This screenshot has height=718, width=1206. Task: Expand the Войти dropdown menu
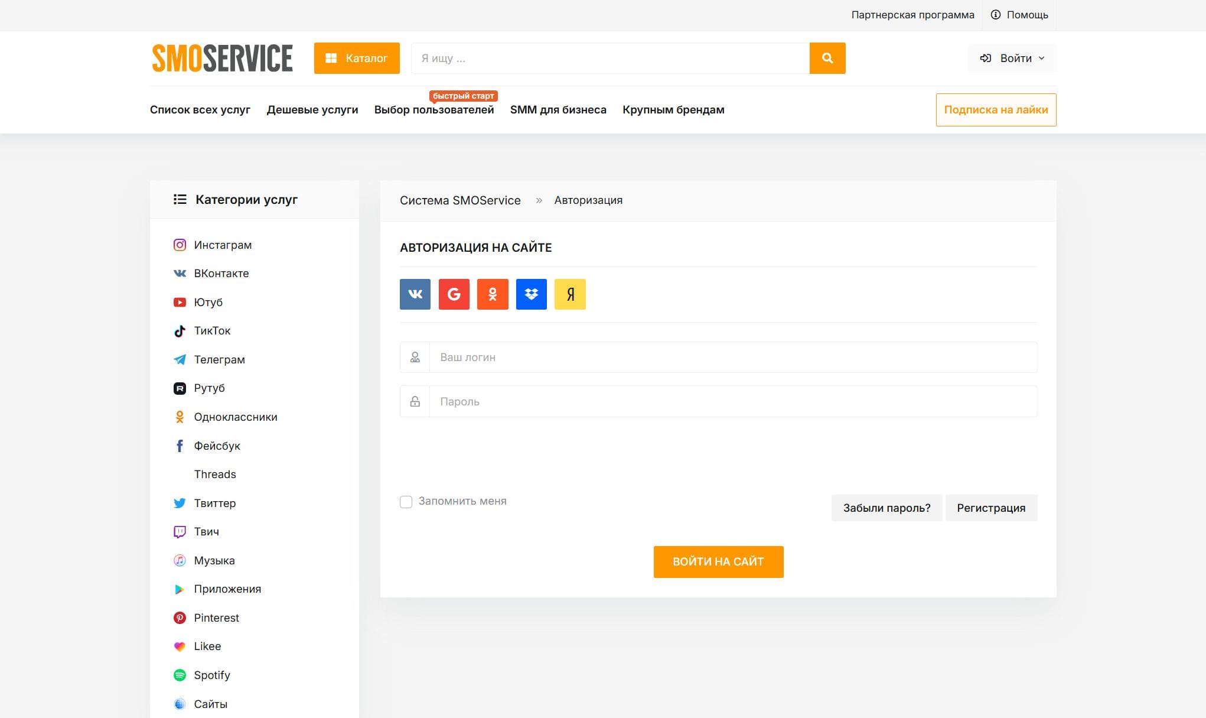(1012, 58)
